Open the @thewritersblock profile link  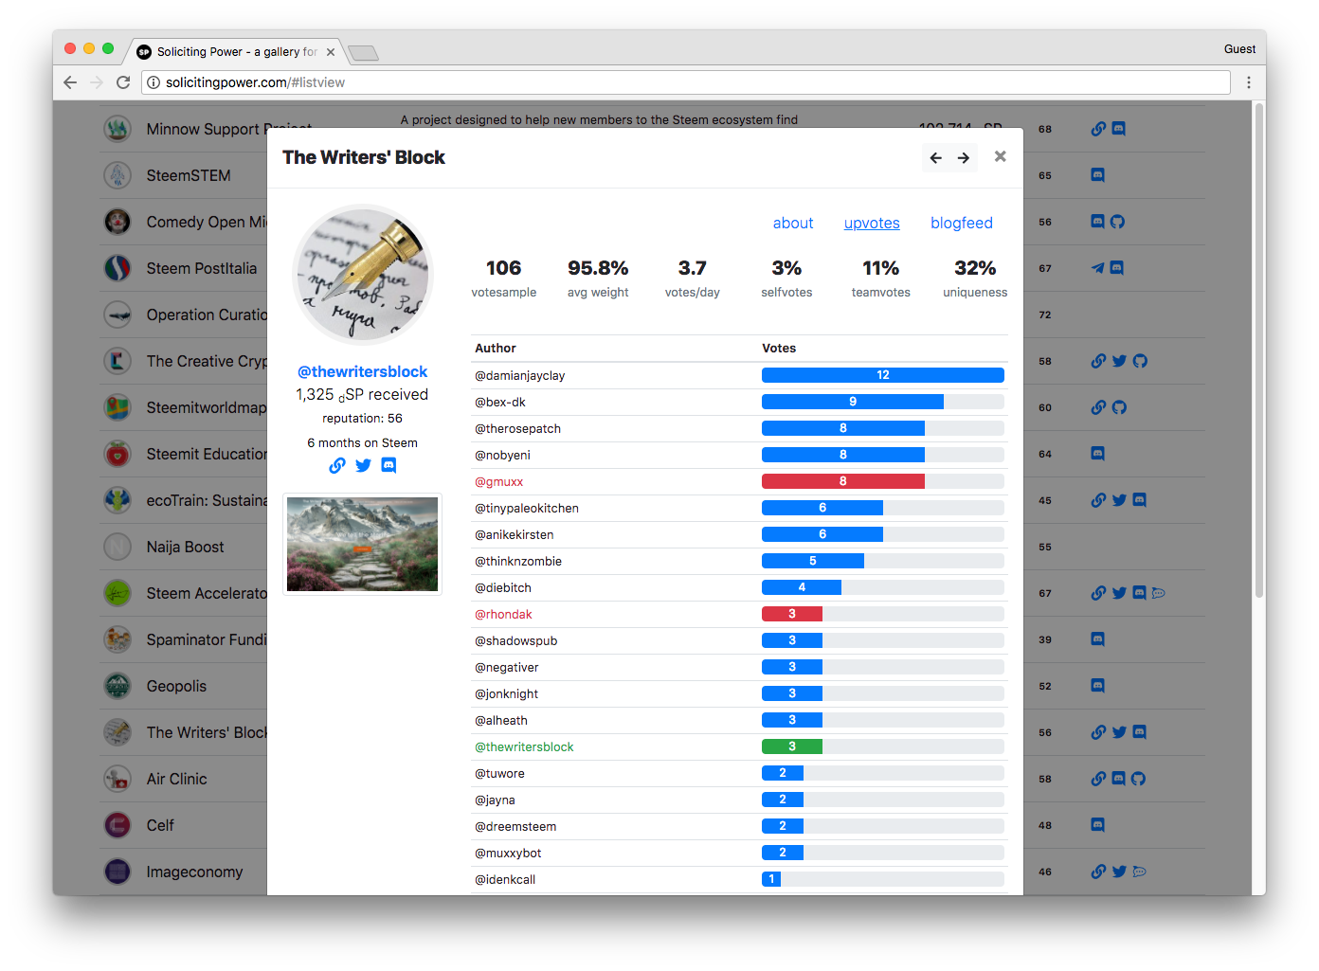[x=362, y=372]
